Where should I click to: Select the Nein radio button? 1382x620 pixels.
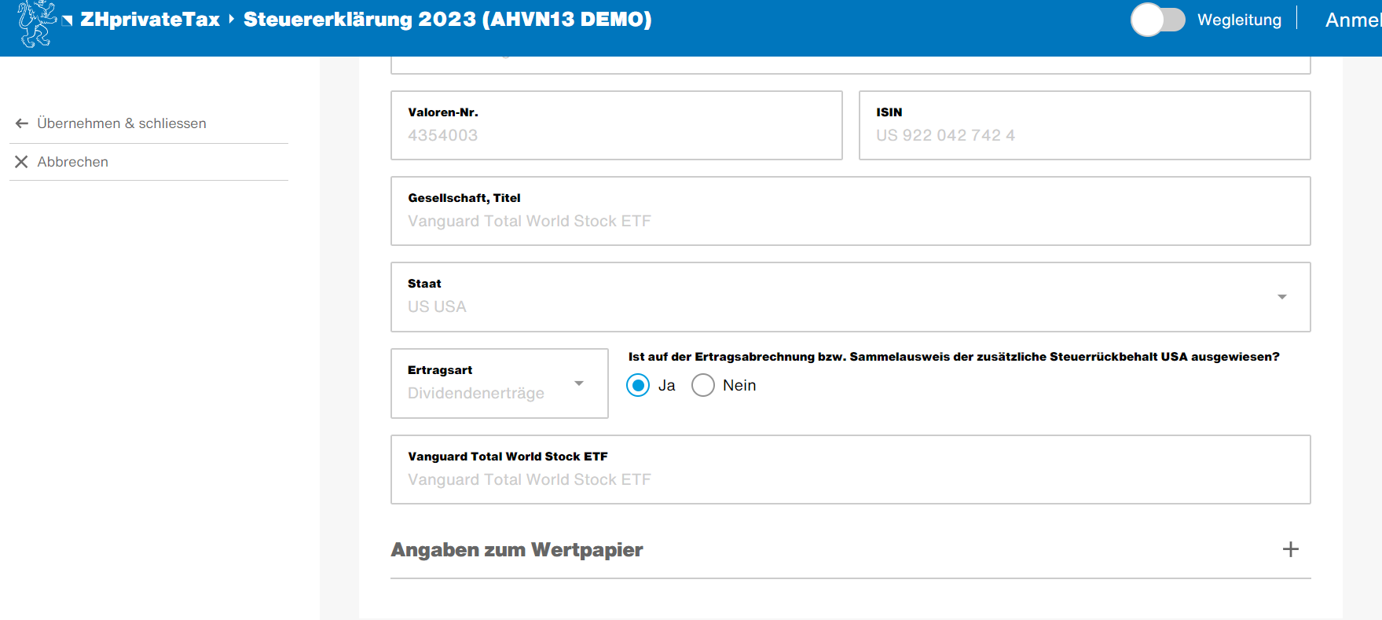click(x=703, y=385)
